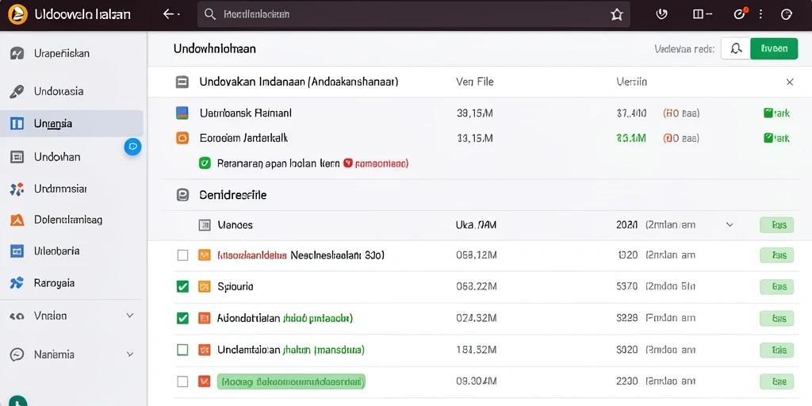Screen dimensions: 812x406
Task: Click the notification icon with red dot
Action: pos(740,14)
